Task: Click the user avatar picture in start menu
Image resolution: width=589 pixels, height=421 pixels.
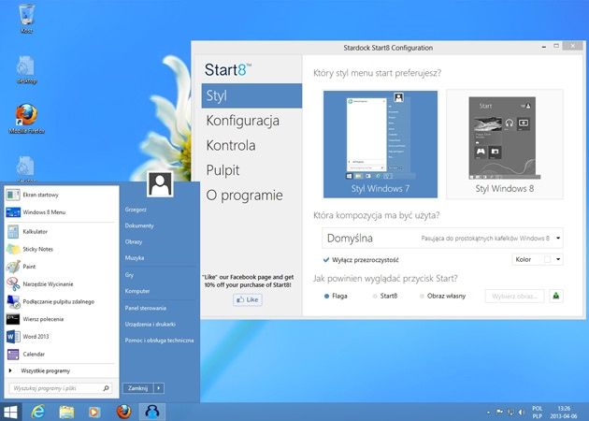Action: coord(160,184)
